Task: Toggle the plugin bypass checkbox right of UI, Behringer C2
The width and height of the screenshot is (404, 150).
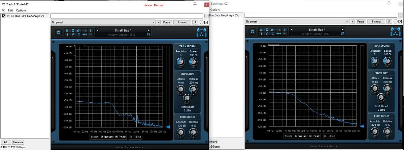Action: pos(400,22)
